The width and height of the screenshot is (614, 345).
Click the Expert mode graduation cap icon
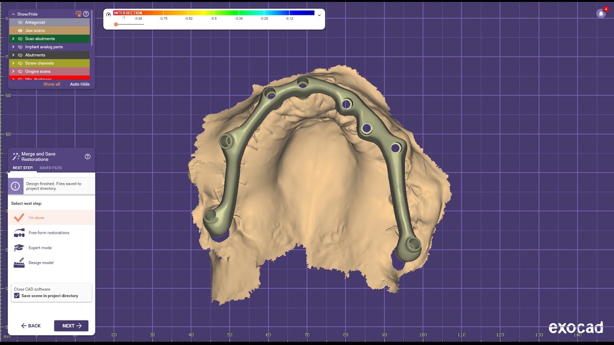[x=19, y=248]
